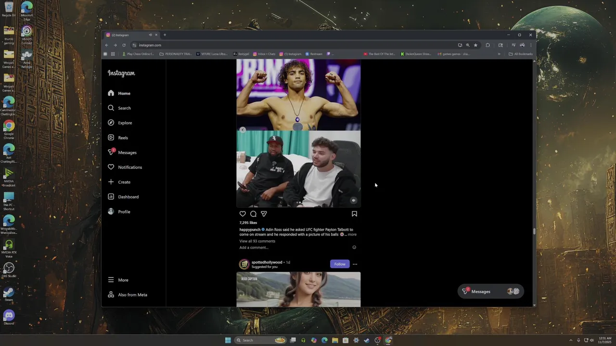This screenshot has height=346, width=616.
Task: Like the happypunch post with heart icon
Action: [x=243, y=214]
